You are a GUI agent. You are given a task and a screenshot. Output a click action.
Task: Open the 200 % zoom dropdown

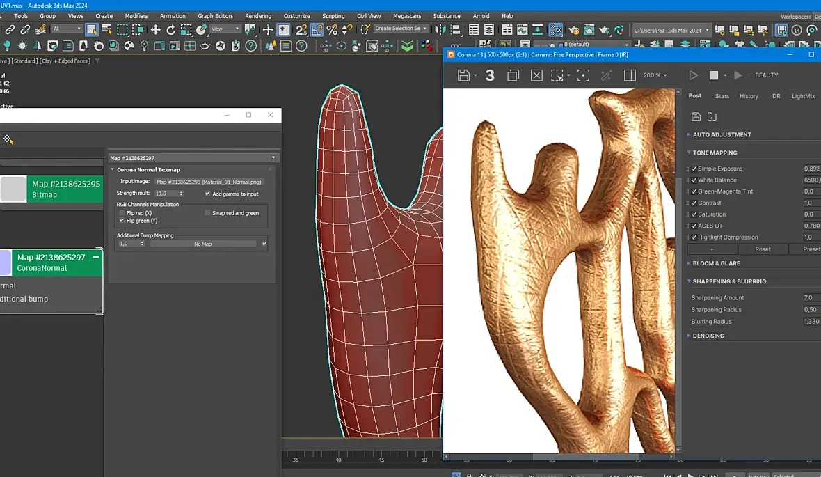pos(655,75)
